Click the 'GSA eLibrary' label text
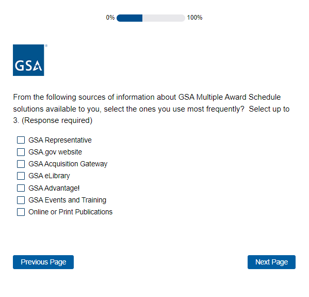 [50, 176]
